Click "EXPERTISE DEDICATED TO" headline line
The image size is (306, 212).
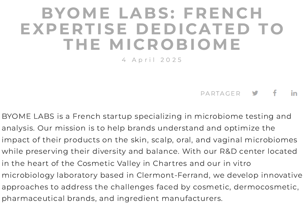pos(152,29)
